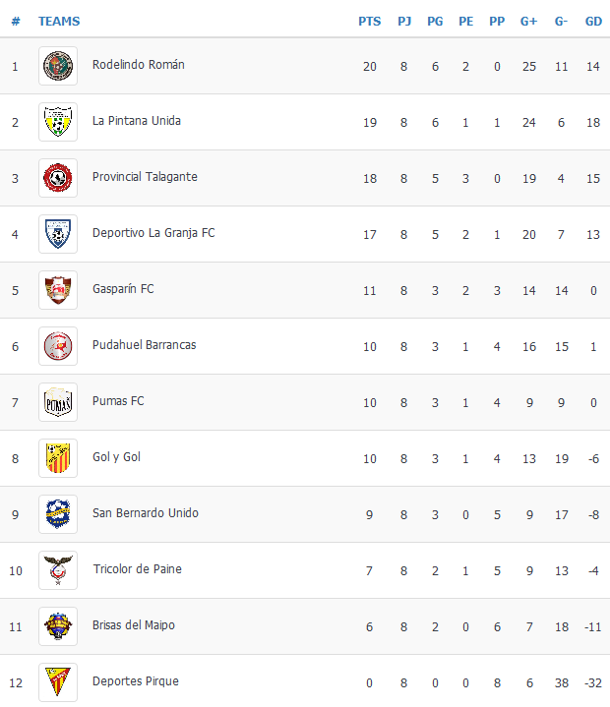Click the Gol y Gol striped crest
The image size is (610, 707).
tap(58, 458)
